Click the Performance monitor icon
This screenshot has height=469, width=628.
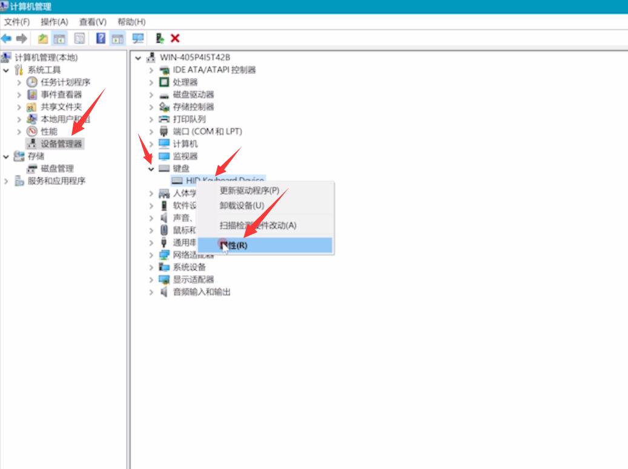tap(32, 131)
